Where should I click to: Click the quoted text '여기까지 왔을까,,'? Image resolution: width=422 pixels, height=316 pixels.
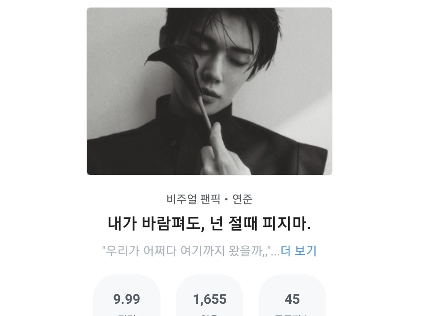point(224,251)
